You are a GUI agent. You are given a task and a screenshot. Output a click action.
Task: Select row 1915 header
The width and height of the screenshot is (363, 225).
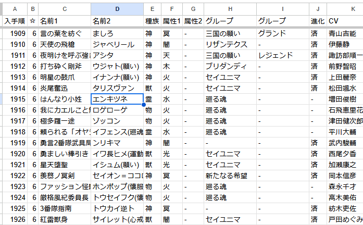tap(14, 99)
